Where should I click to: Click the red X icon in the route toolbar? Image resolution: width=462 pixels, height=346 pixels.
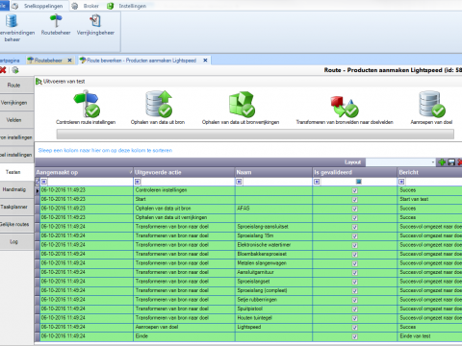click(3, 70)
